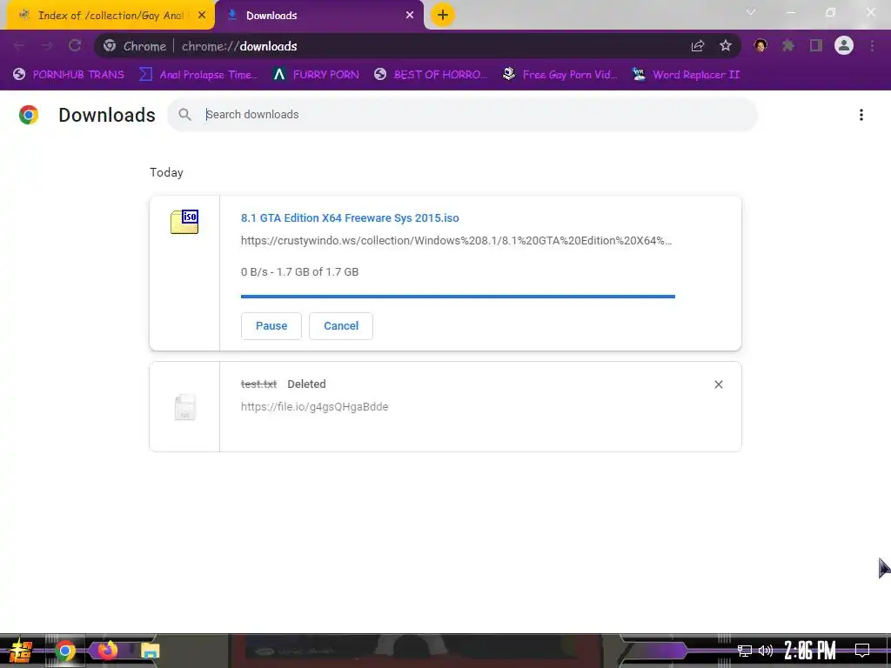891x668 pixels.
Task: Open the tab search chevron
Action: (751, 12)
